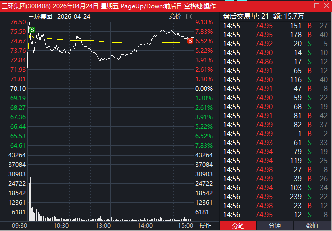Select the 14:56 tick row with volume 239
The width and height of the screenshot is (332, 231).
click(x=275, y=197)
